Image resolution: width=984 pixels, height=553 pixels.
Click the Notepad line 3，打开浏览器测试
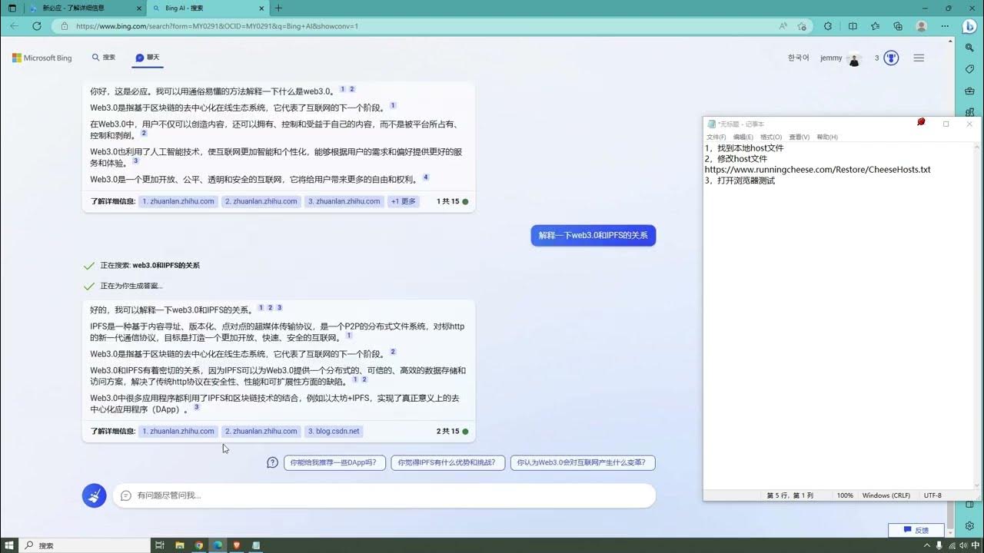(740, 180)
